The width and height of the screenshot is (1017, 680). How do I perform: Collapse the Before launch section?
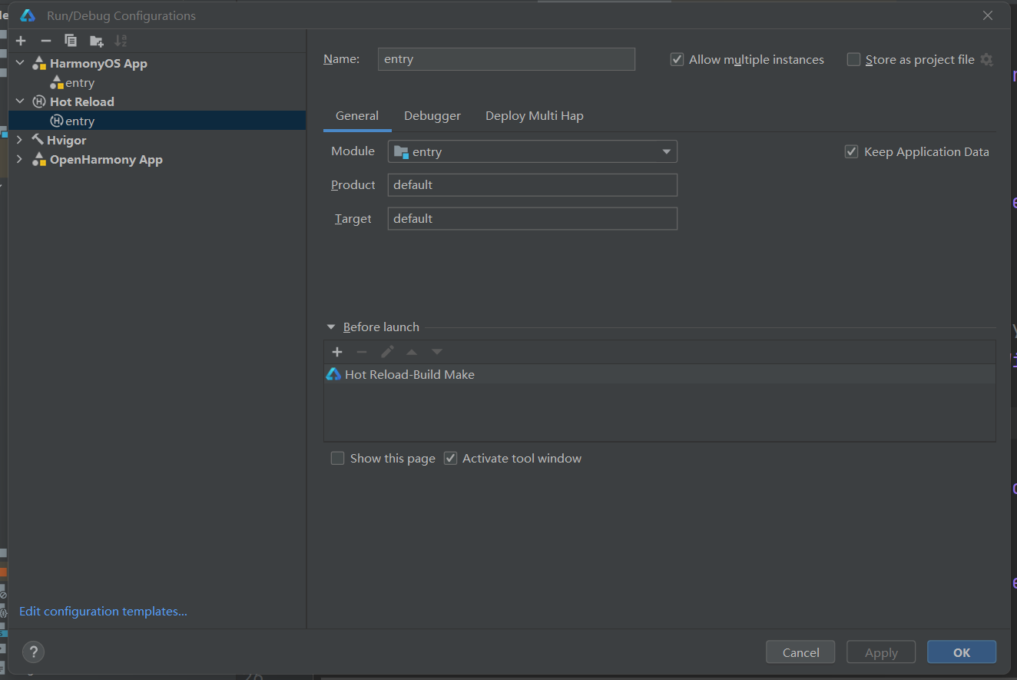coord(331,327)
